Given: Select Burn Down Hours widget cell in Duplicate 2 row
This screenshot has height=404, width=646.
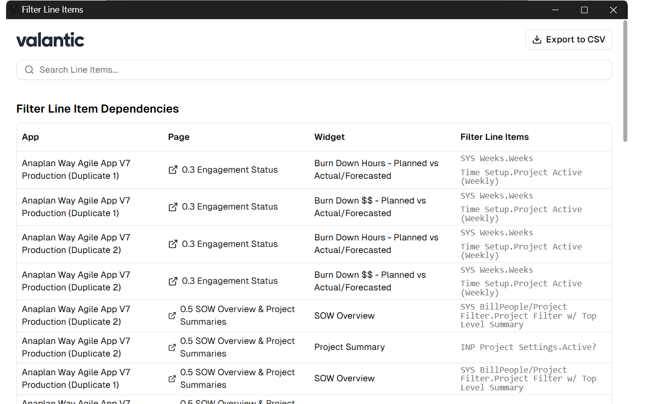Looking at the screenshot, I should [376, 244].
